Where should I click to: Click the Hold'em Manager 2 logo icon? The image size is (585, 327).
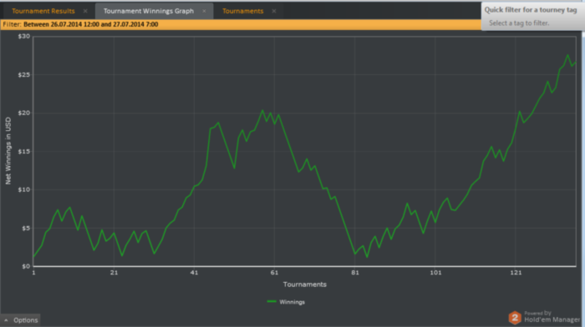(x=515, y=318)
